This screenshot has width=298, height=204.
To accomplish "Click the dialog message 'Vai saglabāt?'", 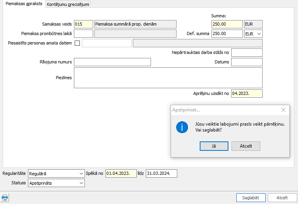I will click(208, 130).
